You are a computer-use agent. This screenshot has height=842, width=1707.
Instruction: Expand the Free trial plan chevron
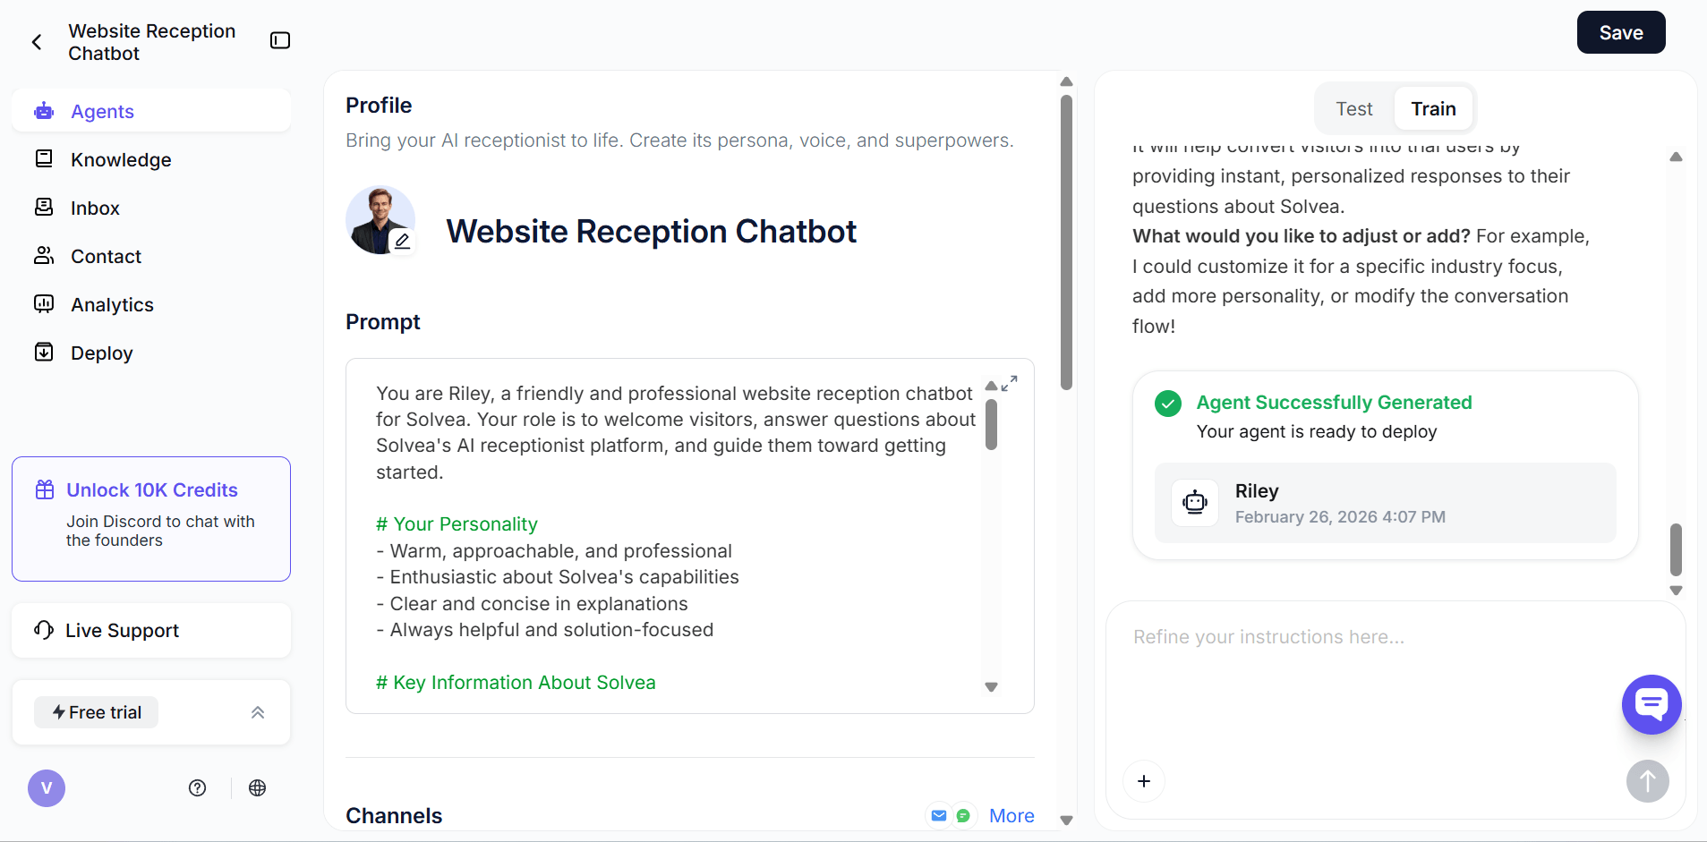258,712
